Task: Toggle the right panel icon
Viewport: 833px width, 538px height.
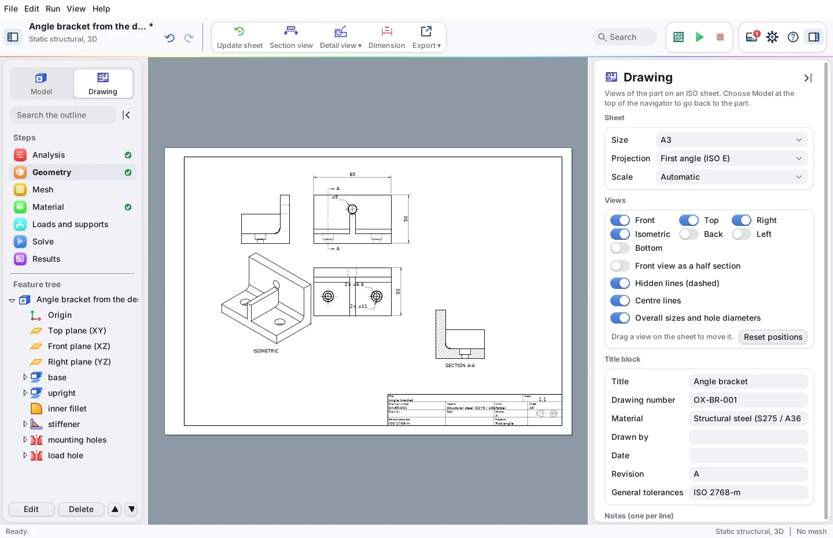Action: point(814,37)
